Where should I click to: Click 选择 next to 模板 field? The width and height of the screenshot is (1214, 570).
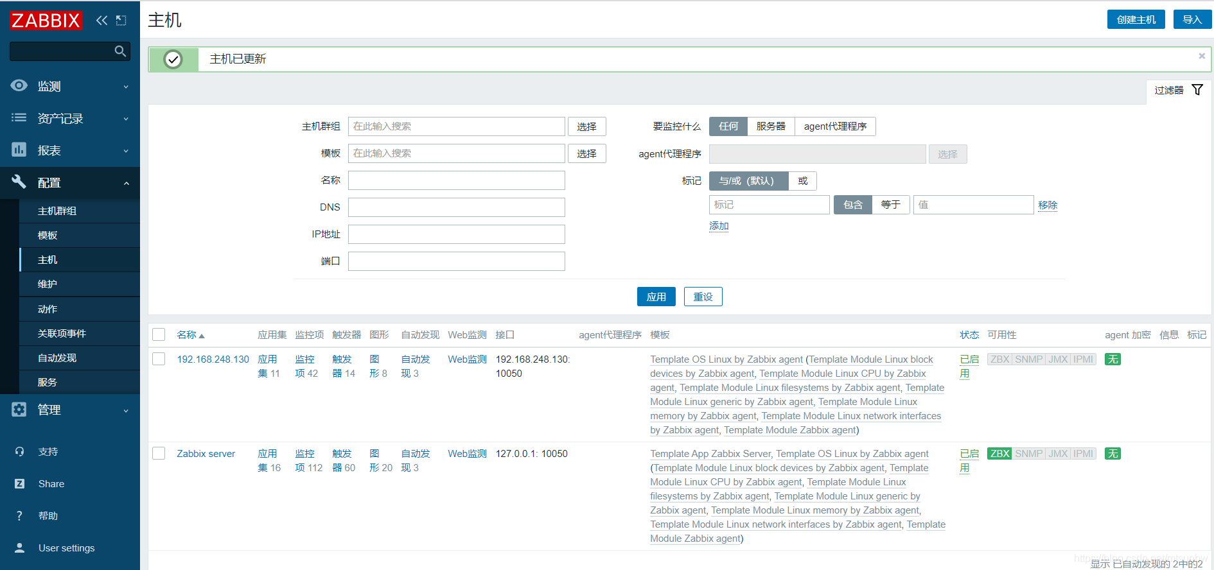pos(586,153)
